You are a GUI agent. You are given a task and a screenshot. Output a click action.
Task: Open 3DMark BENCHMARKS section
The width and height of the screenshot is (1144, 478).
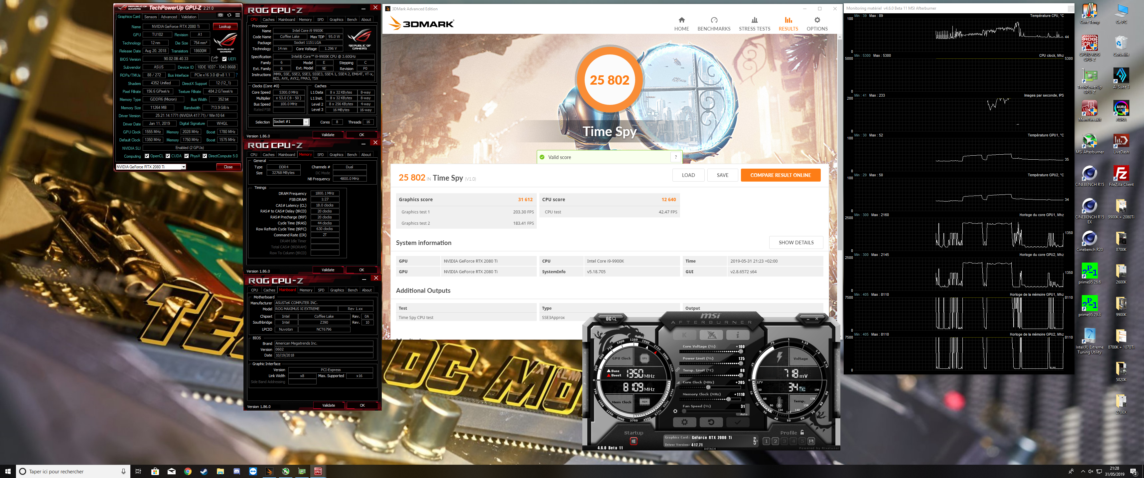click(714, 24)
